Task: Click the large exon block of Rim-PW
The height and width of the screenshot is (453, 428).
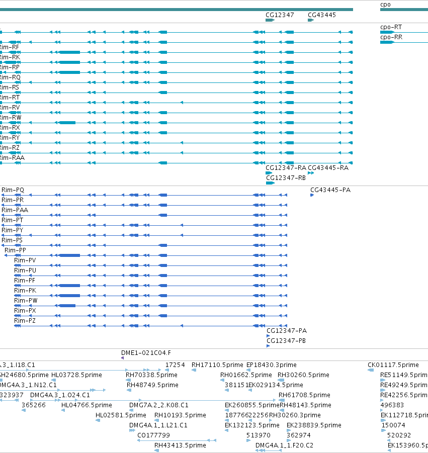Action: (x=67, y=306)
